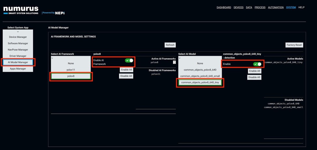The width and height of the screenshot is (317, 150).
Task: Select Apps Manager in the system app list
Action: [x=18, y=69]
